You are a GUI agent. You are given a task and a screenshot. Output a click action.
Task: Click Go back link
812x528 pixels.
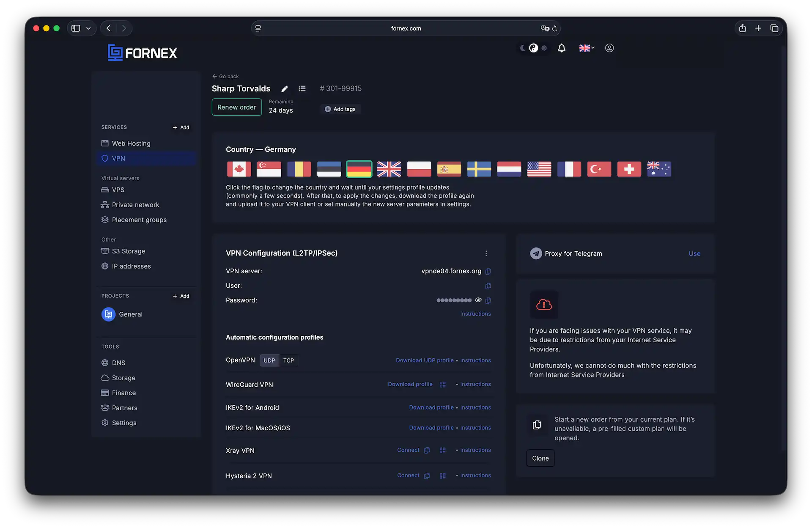[225, 77]
